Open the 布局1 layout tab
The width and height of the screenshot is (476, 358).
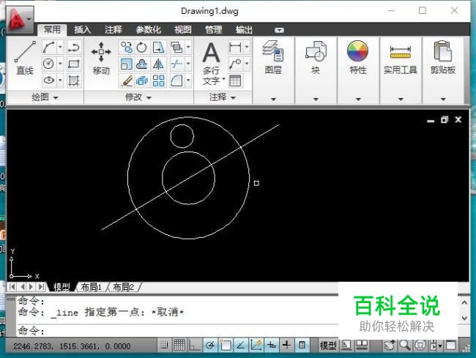[92, 287]
